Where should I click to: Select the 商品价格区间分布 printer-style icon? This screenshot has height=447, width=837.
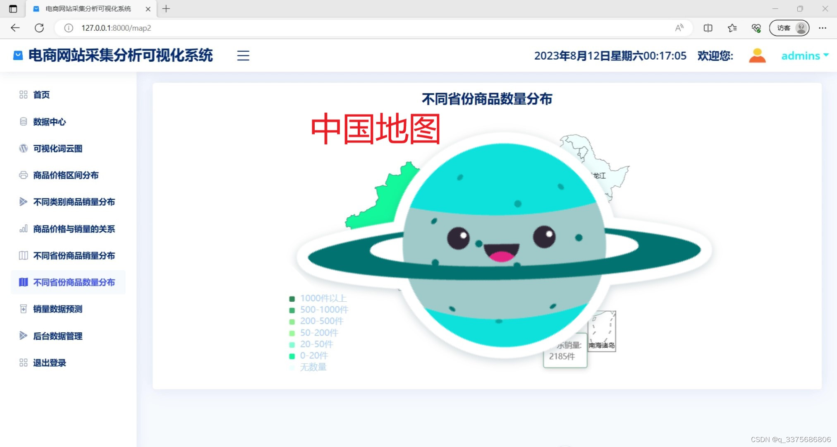[24, 175]
